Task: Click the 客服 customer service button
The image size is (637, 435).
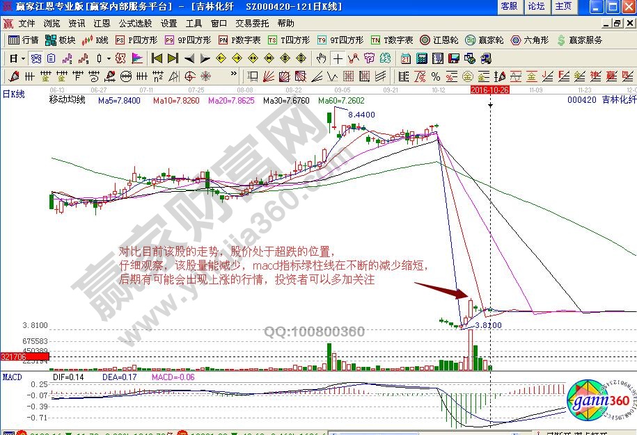Action: tap(509, 6)
